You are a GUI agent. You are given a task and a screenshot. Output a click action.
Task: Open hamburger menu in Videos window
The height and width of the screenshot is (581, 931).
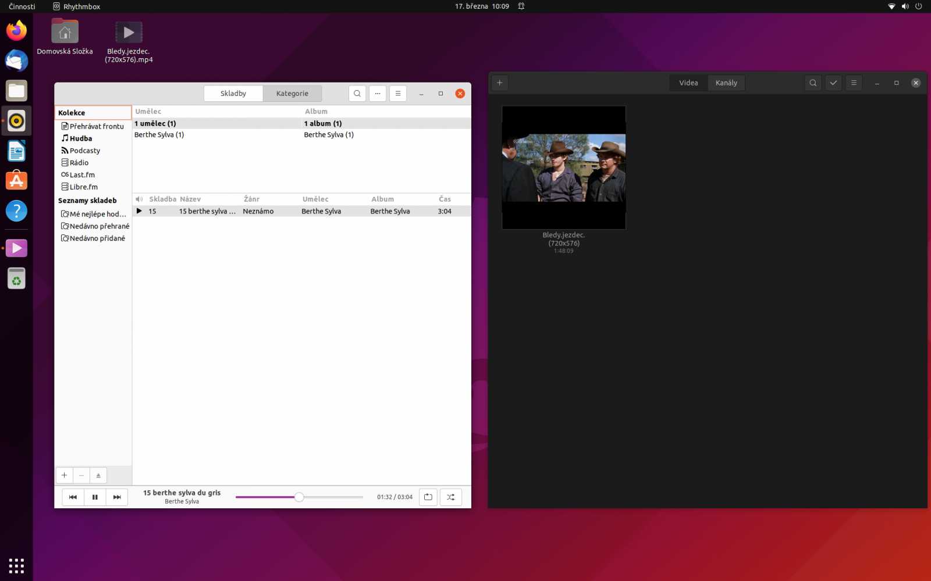click(x=854, y=83)
